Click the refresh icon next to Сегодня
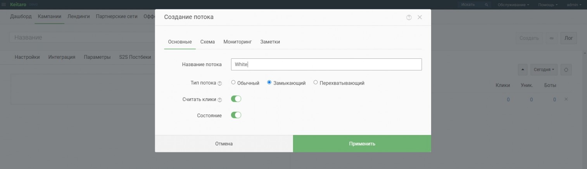This screenshot has width=587, height=169. click(x=566, y=70)
